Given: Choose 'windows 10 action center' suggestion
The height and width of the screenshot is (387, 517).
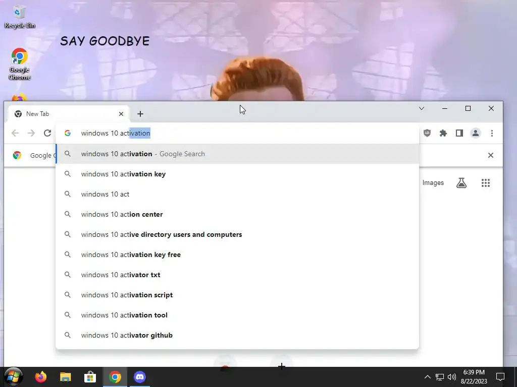Looking at the screenshot, I should (x=237, y=214).
